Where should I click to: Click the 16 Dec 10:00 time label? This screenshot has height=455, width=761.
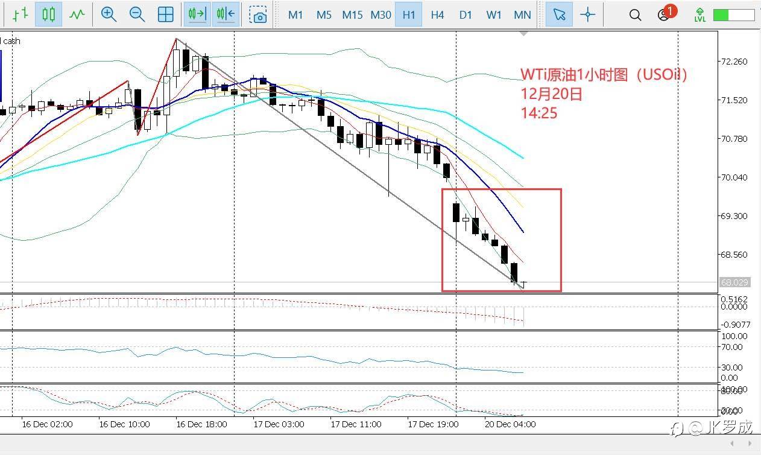124,424
